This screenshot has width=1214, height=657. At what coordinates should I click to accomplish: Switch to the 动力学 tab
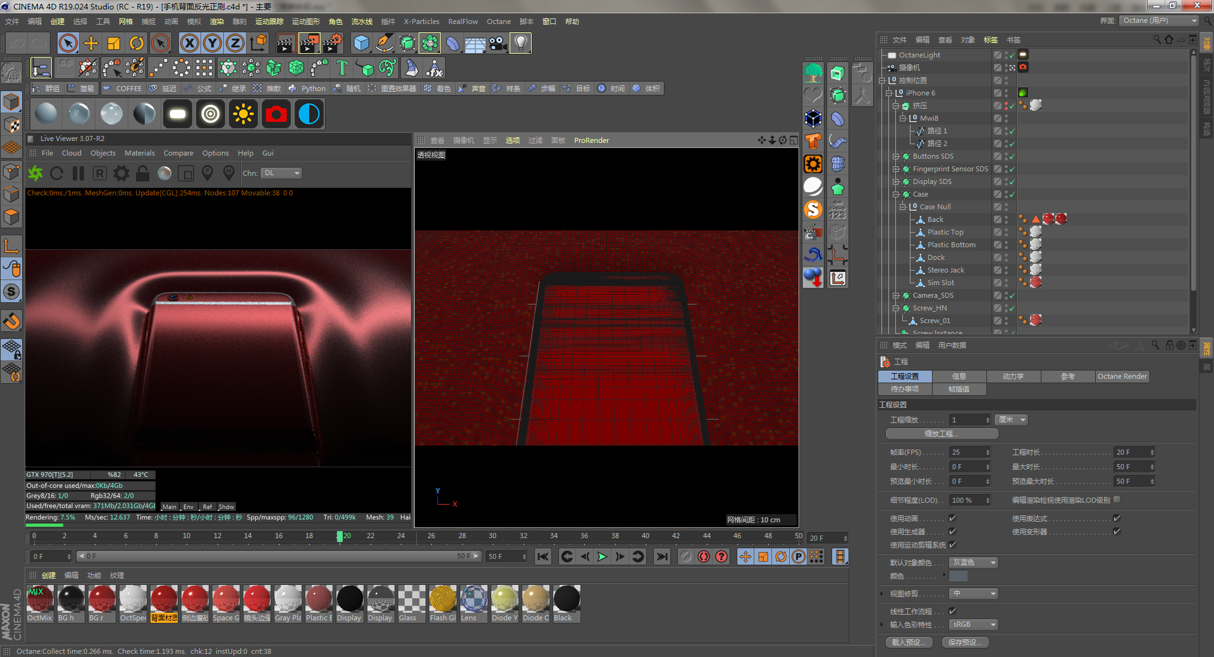(x=1013, y=376)
